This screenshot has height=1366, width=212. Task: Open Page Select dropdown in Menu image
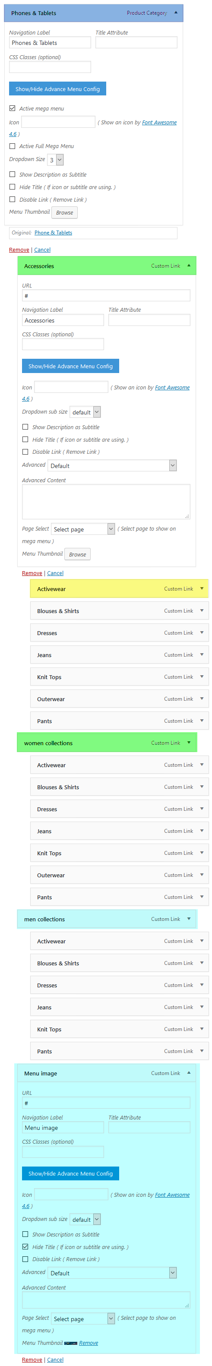[82, 1318]
